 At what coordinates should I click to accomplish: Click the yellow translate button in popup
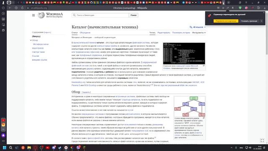point(226,21)
